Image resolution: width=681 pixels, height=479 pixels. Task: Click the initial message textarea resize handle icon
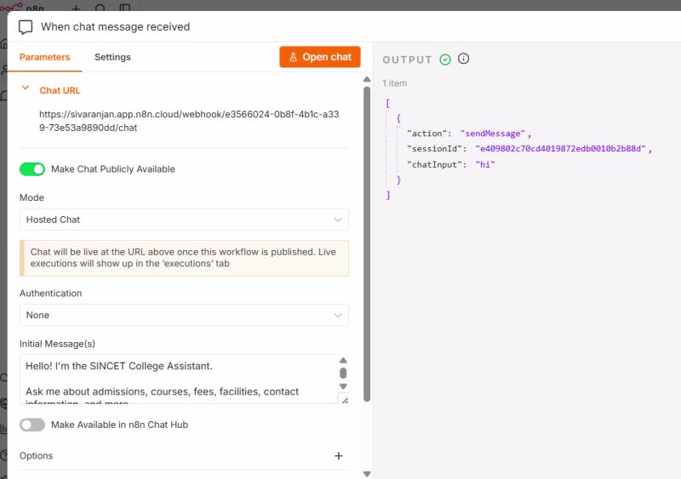pos(345,401)
